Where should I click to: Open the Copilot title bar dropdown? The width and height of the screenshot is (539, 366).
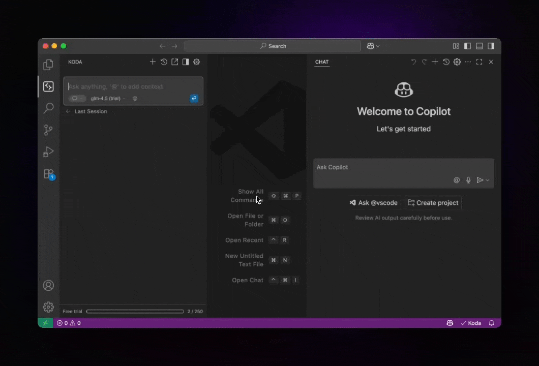coord(373,46)
